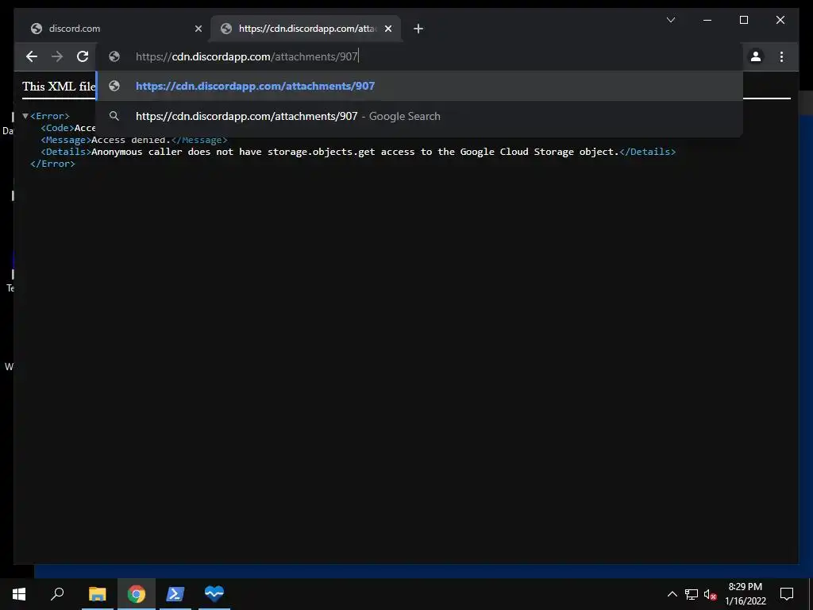813x610 pixels.
Task: Open the Chrome profile avatar icon
Action: (756, 56)
